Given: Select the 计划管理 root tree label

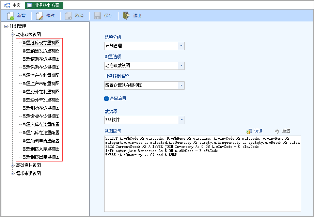Looking at the screenshot, I should 18,26.
